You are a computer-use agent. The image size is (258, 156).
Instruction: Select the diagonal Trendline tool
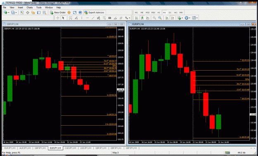93,18
